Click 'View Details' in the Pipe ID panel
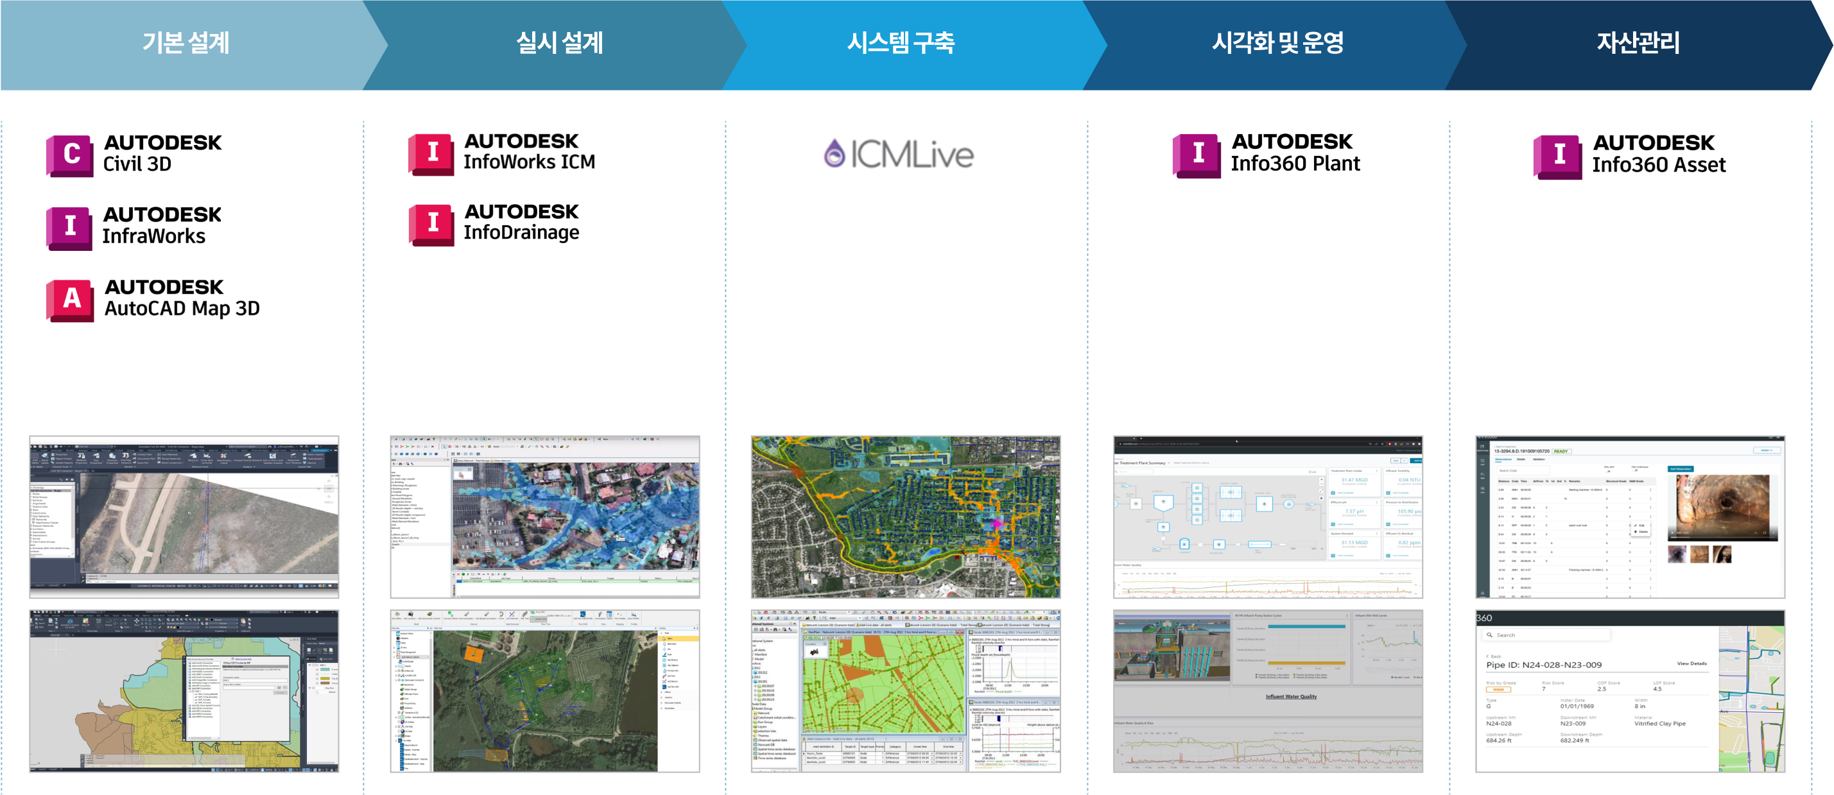1834x795 pixels. tap(1691, 663)
